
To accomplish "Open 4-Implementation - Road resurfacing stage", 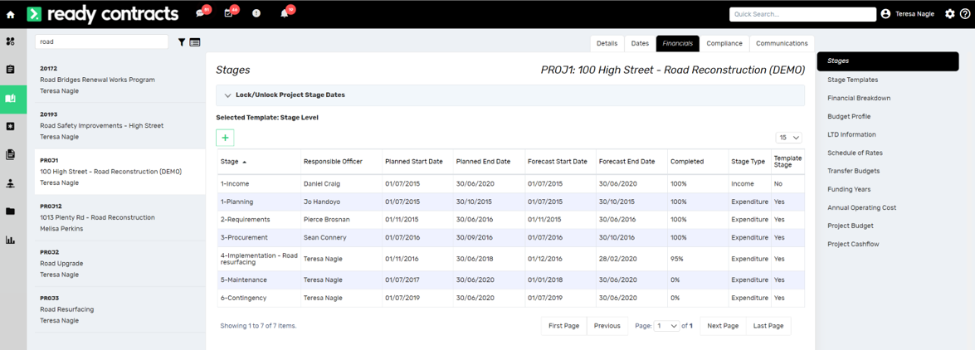I will coord(510,259).
